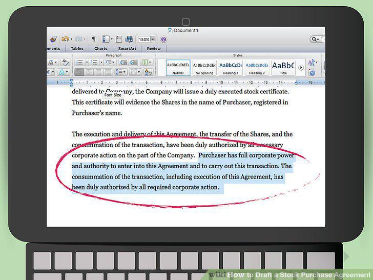Open the Toolbox icon in the toolbar
The width and height of the screenshot is (373, 280).
(119, 39)
